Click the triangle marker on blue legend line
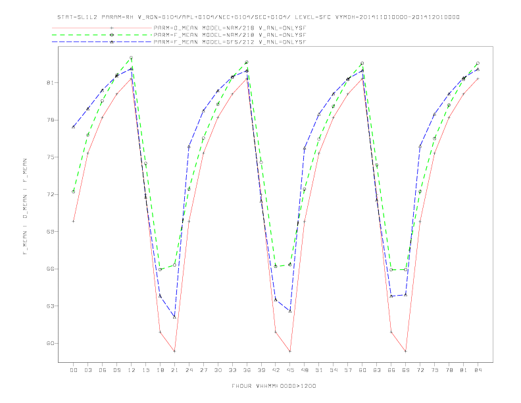 coord(112,42)
